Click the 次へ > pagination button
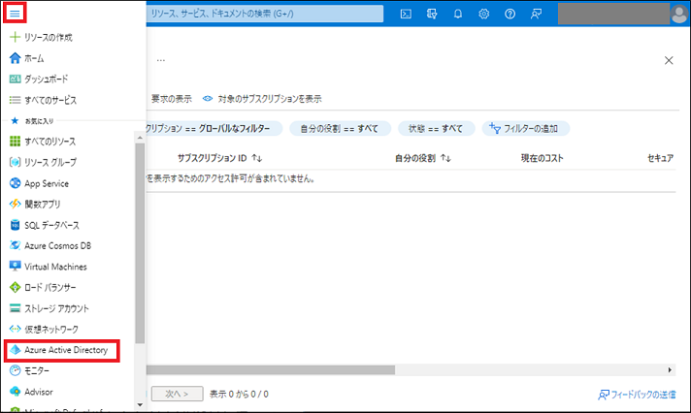Viewport: 691px width, 413px height. click(178, 394)
